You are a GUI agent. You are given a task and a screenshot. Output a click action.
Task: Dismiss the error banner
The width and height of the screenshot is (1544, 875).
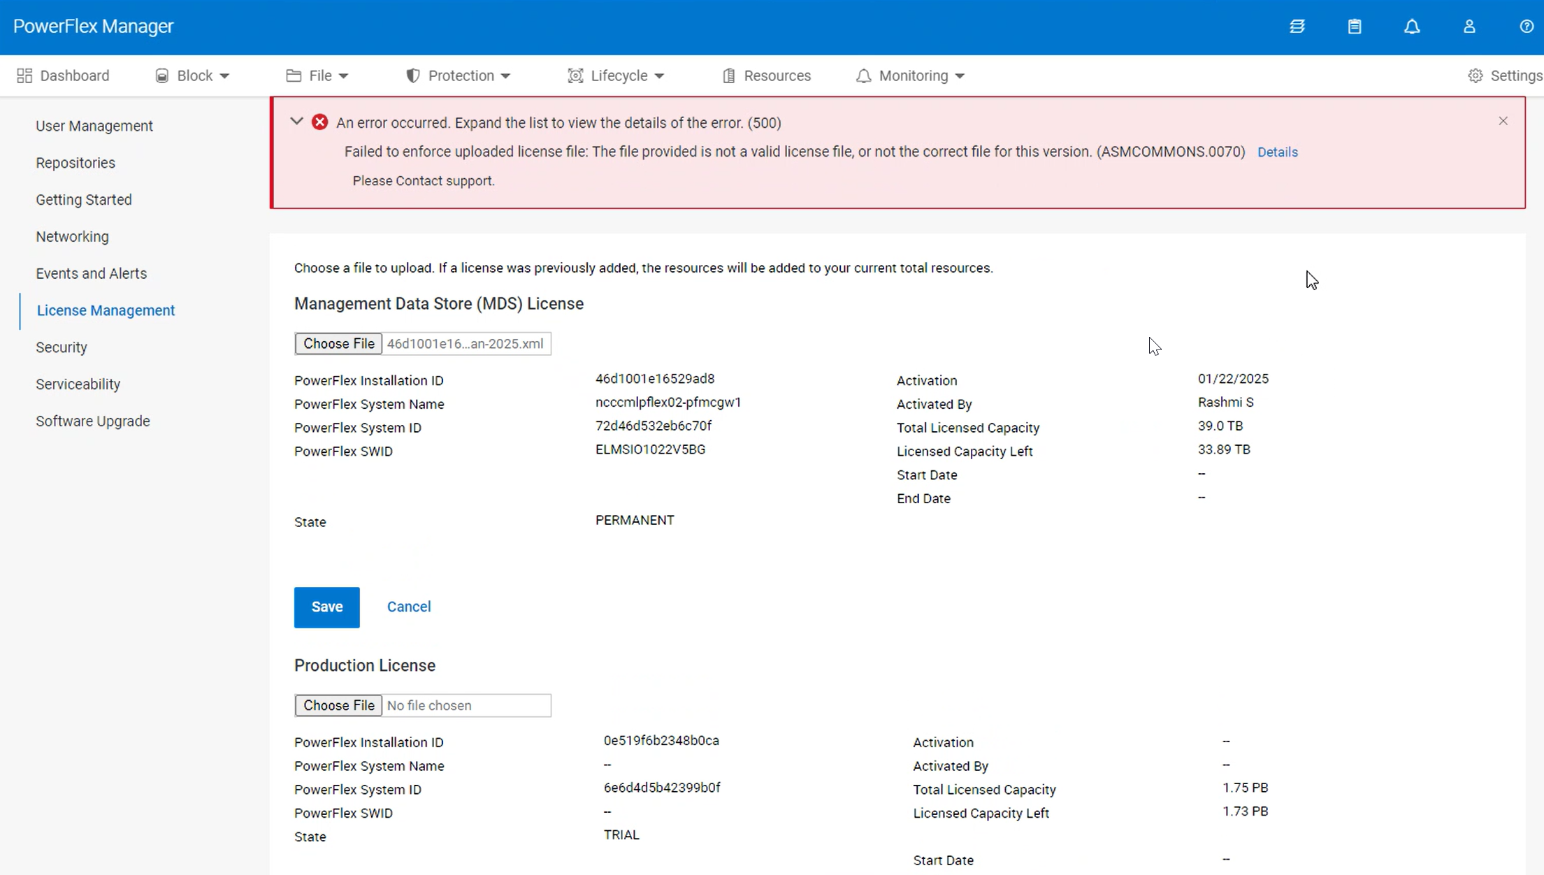click(x=1503, y=122)
